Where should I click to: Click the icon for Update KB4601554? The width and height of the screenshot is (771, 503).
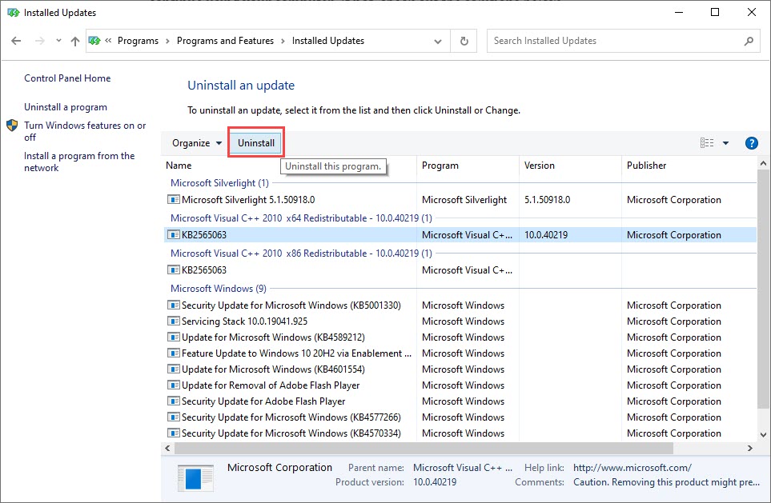coord(174,369)
